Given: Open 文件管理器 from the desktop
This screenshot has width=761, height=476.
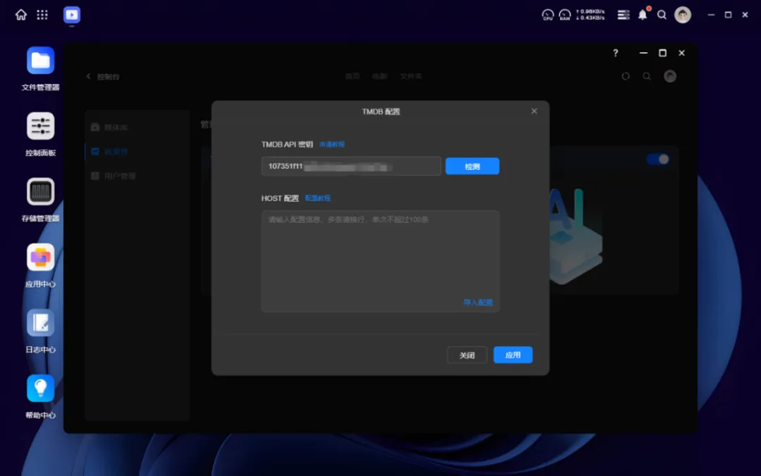Looking at the screenshot, I should [41, 61].
